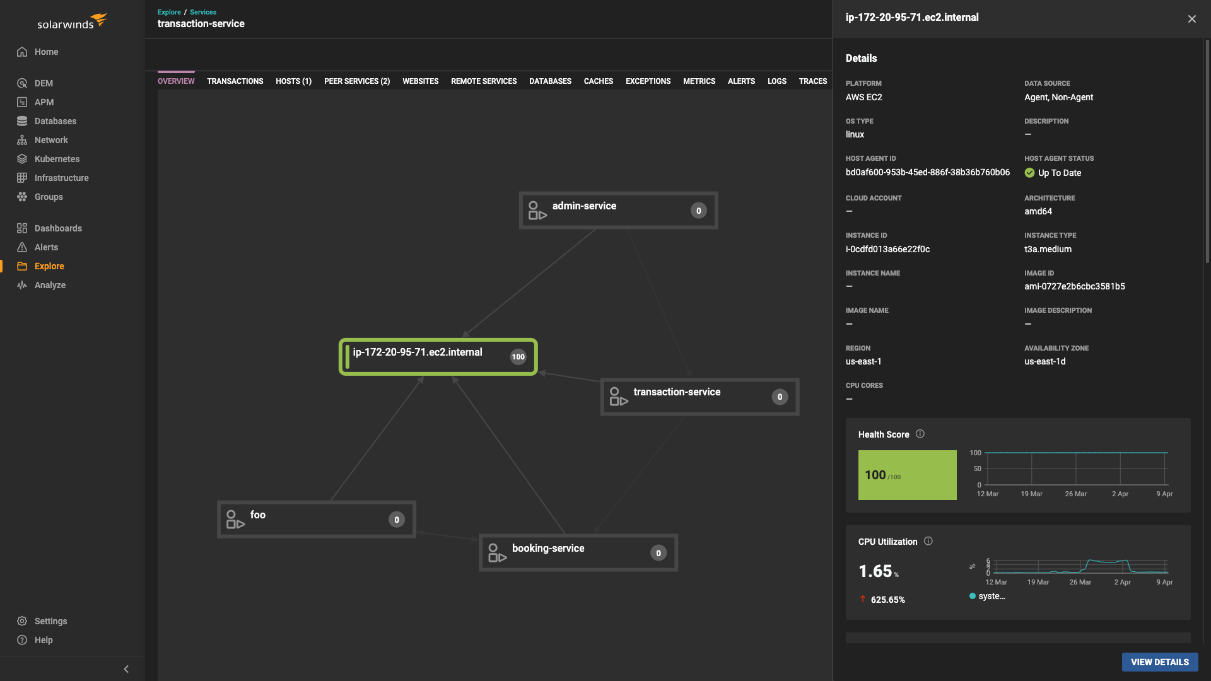Screen dimensions: 1211x681
Task: Toggle the system legend on the CPU chart
Action: (987, 596)
